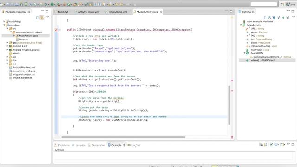Expand the custdialog project

click(4, 21)
